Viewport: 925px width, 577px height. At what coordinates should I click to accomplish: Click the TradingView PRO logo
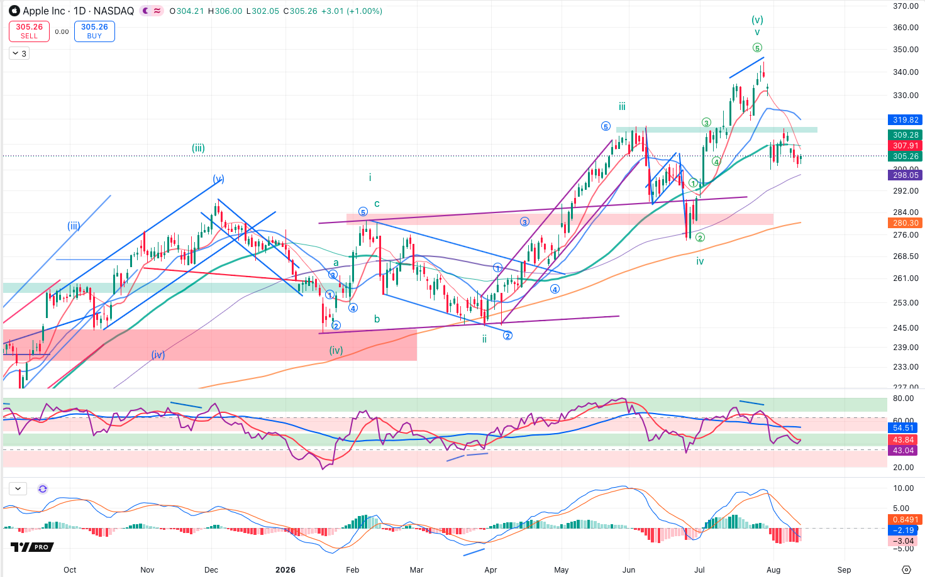point(32,547)
